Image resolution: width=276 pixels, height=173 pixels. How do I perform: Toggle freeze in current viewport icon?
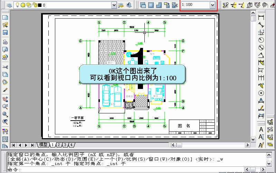click(29, 5)
